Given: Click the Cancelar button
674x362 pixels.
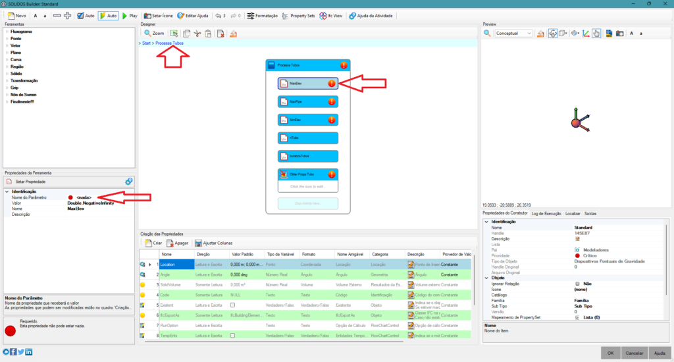Looking at the screenshot, I should pyautogui.click(x=633, y=352).
